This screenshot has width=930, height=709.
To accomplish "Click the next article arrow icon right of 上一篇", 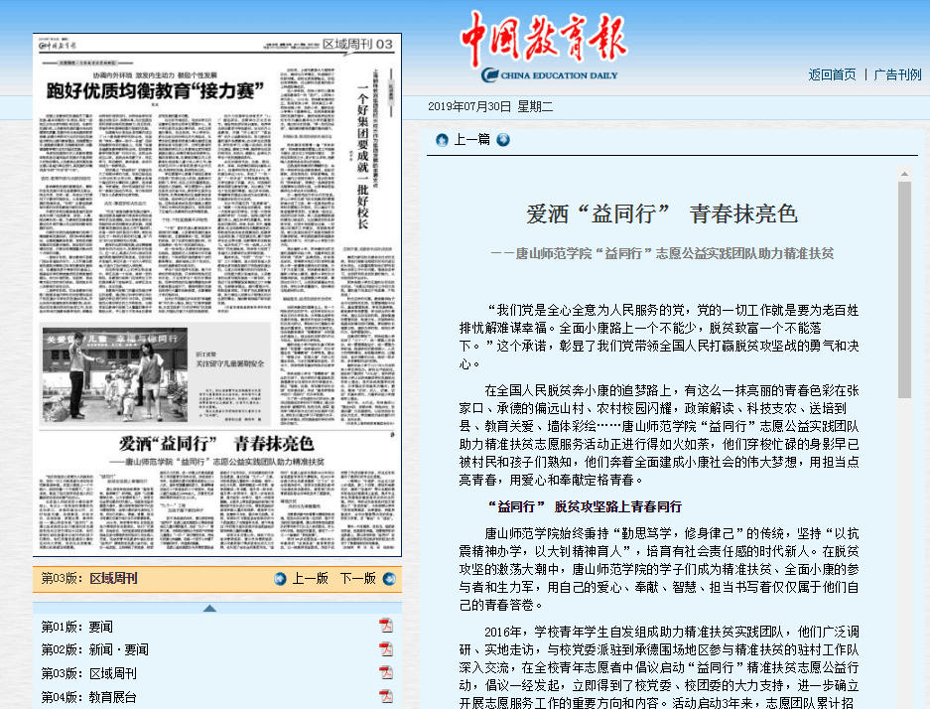I will [x=503, y=140].
